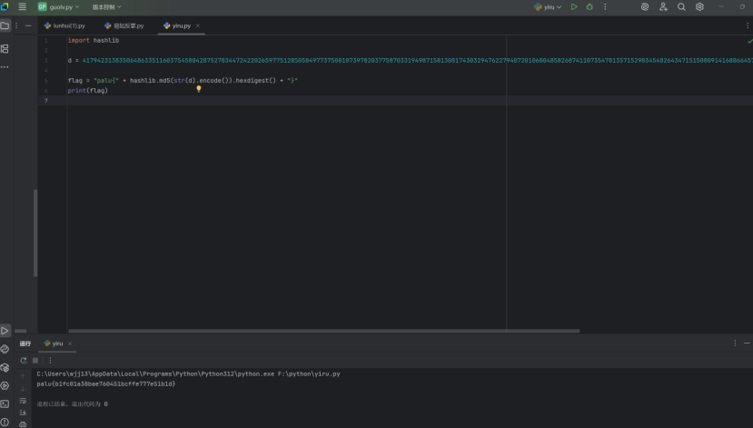The width and height of the screenshot is (753, 428).
Task: Close the yiru run tab
Action: coord(70,343)
